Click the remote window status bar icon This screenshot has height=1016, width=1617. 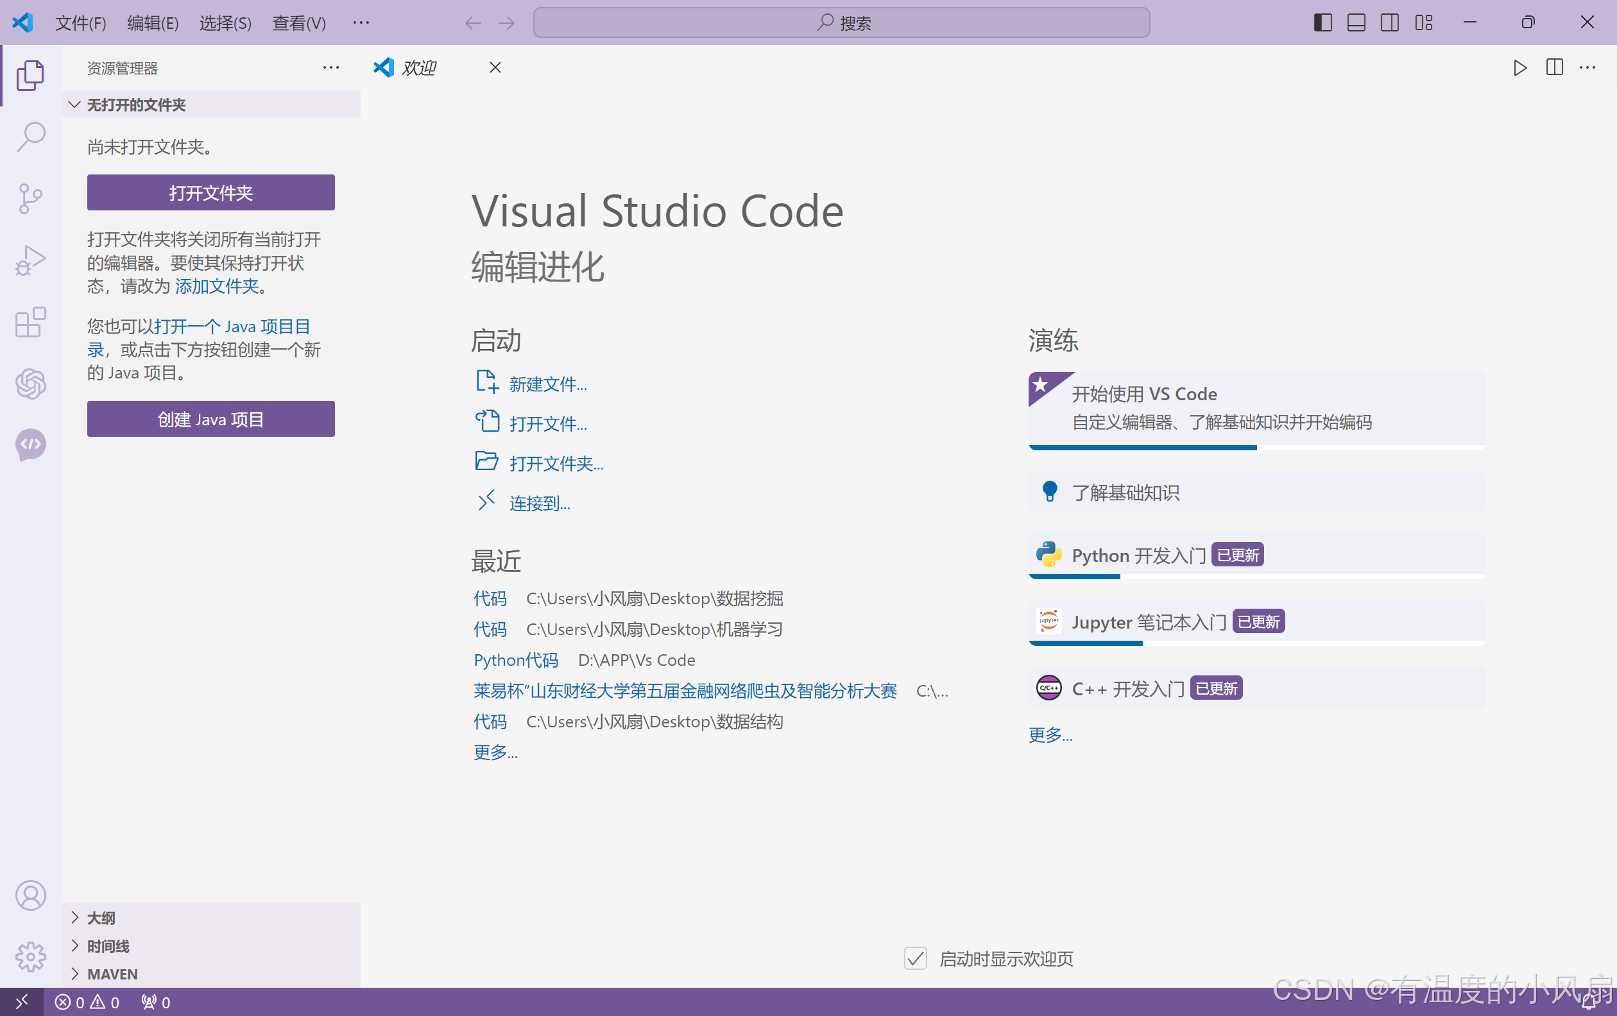click(21, 1002)
